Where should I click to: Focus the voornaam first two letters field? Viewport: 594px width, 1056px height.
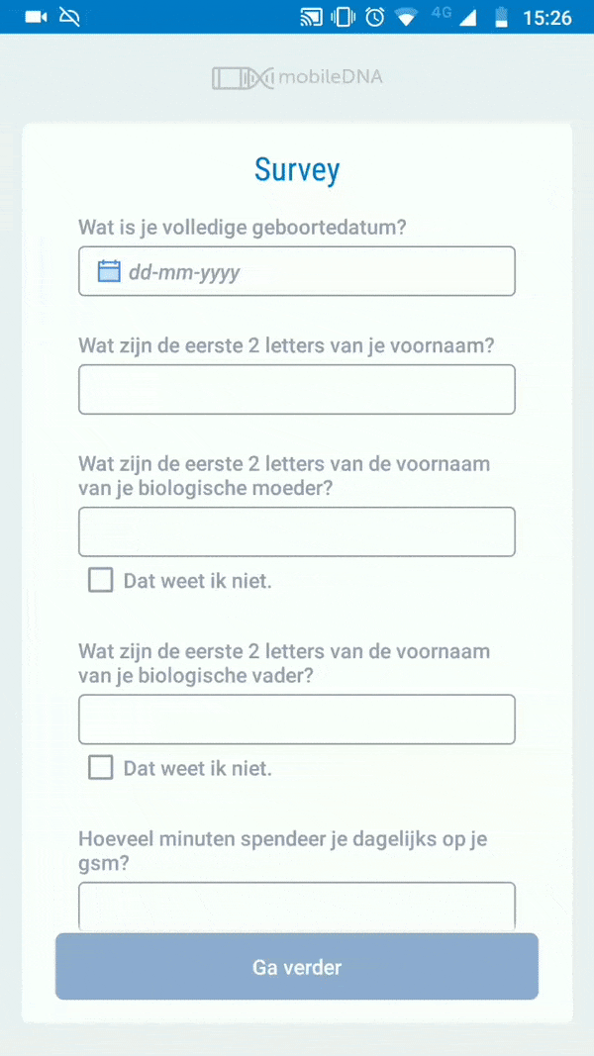(x=297, y=389)
